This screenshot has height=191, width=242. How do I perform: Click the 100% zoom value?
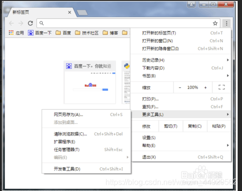click(x=192, y=87)
